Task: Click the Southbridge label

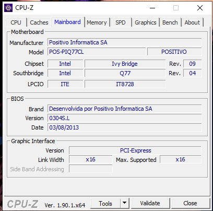Action: click(28, 73)
